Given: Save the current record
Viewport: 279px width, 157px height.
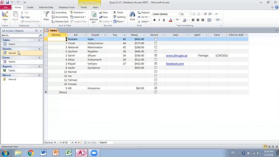Looking at the screenshot, I should click(x=104, y=17).
